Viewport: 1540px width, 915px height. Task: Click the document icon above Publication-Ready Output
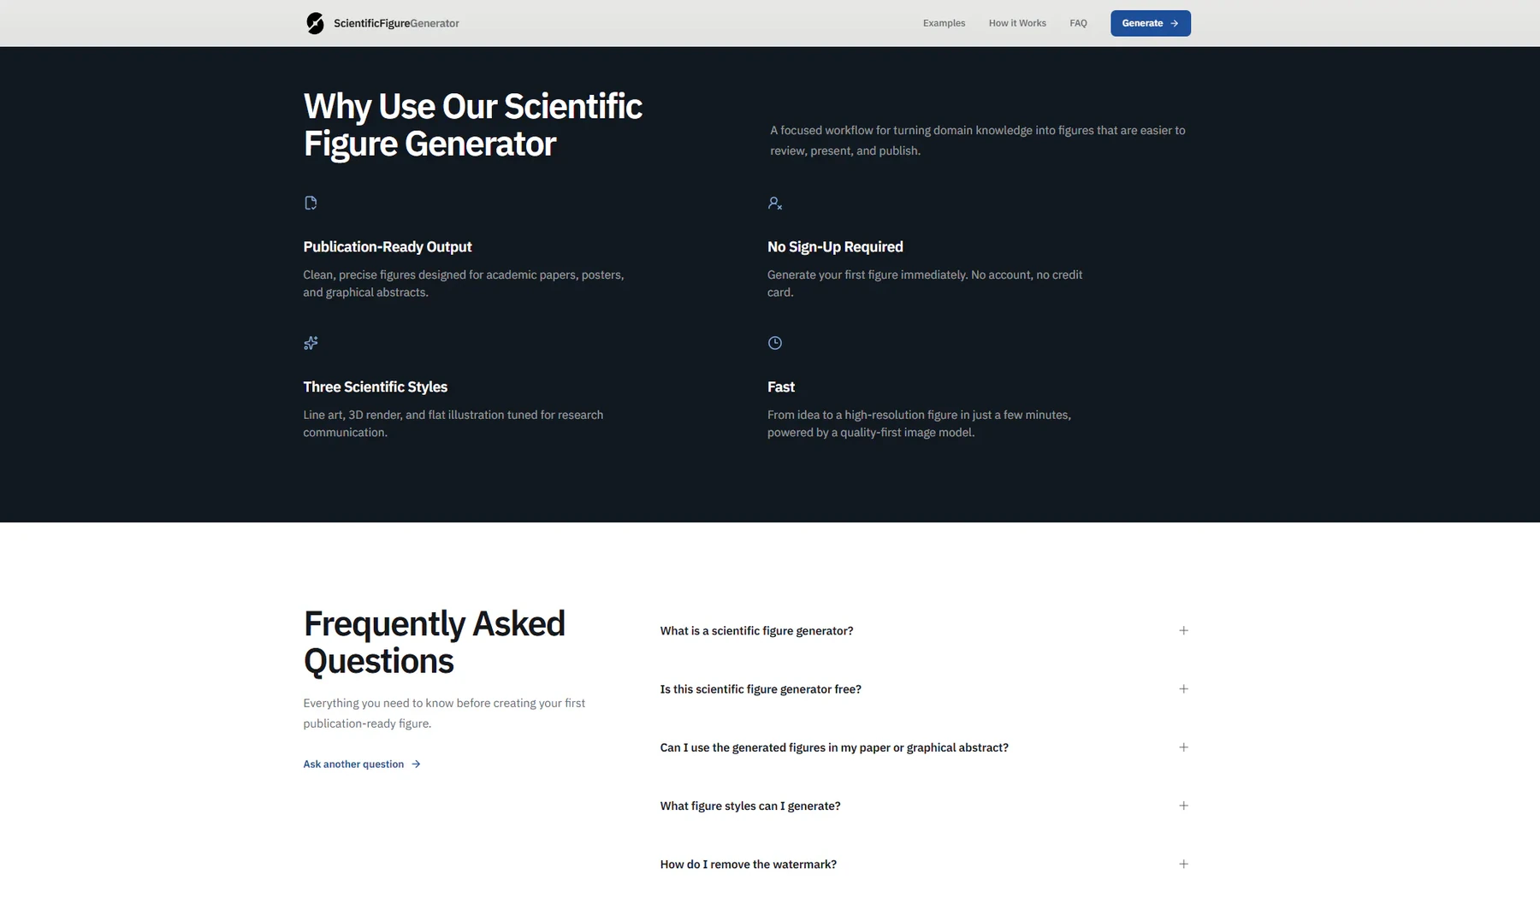point(311,203)
